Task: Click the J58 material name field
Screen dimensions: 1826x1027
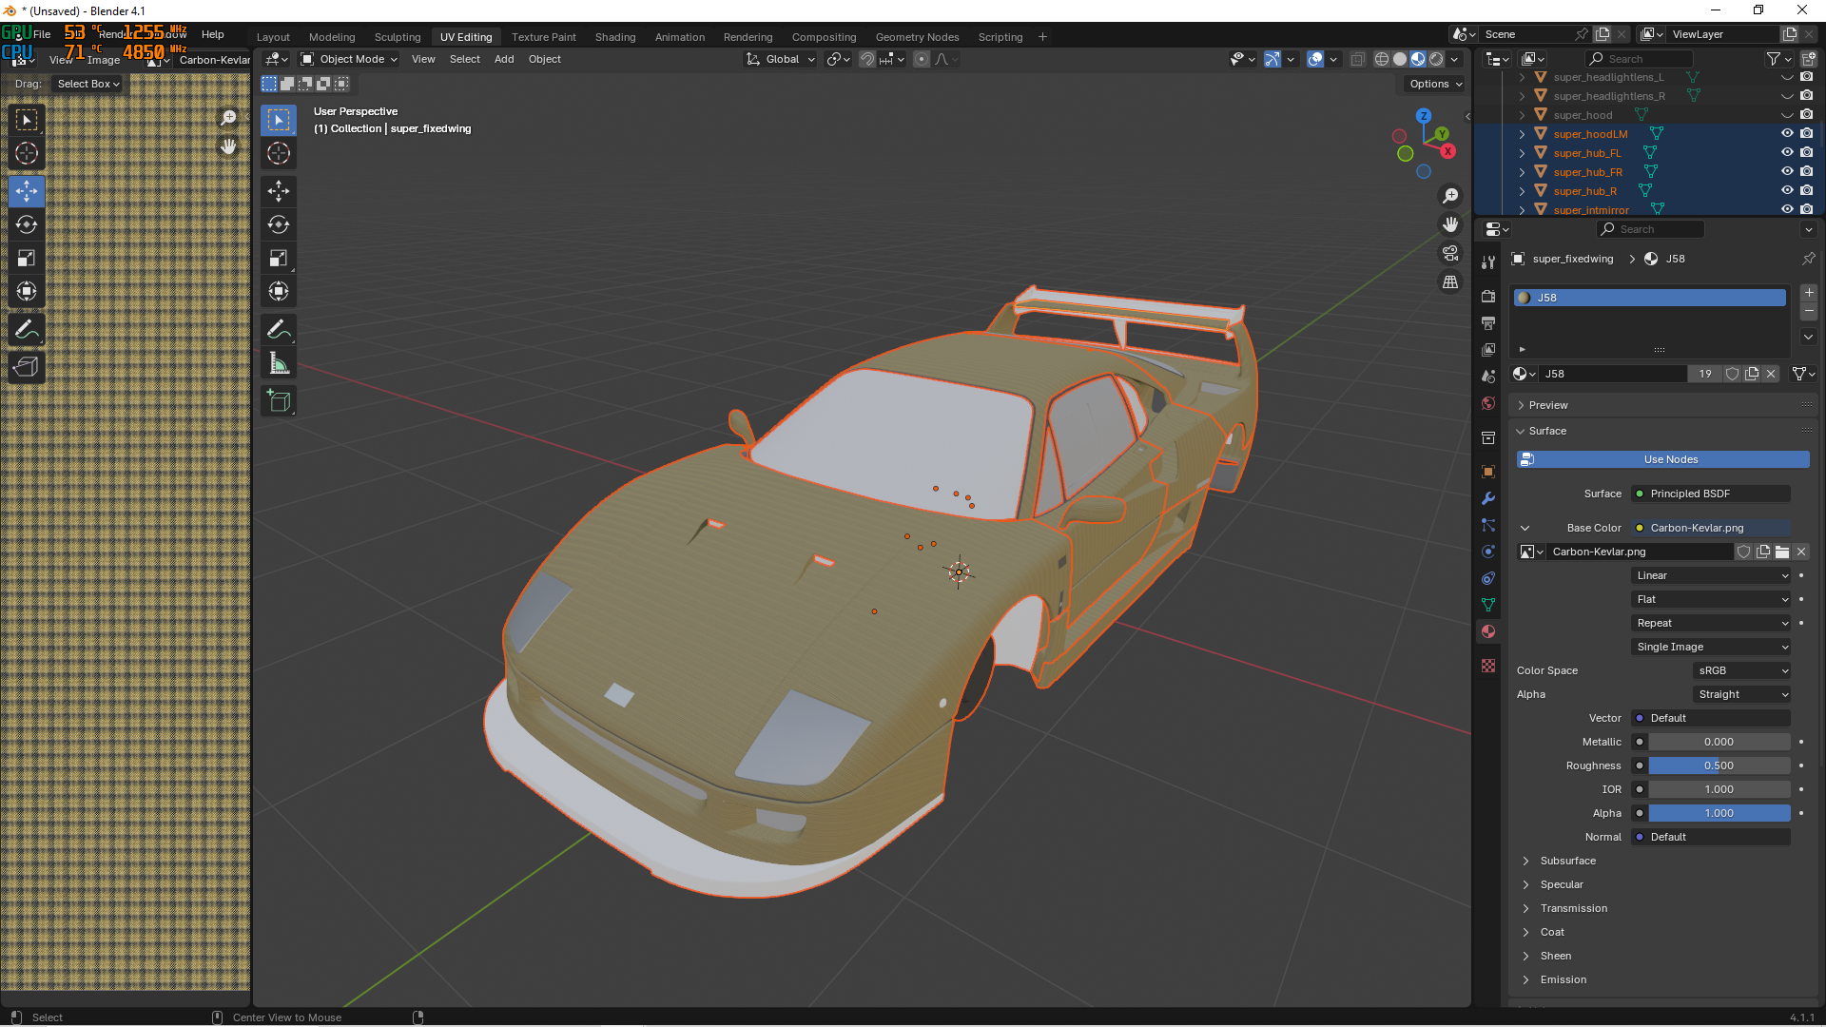Action: [1612, 374]
